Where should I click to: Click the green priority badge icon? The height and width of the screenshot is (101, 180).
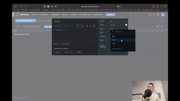click(x=126, y=25)
